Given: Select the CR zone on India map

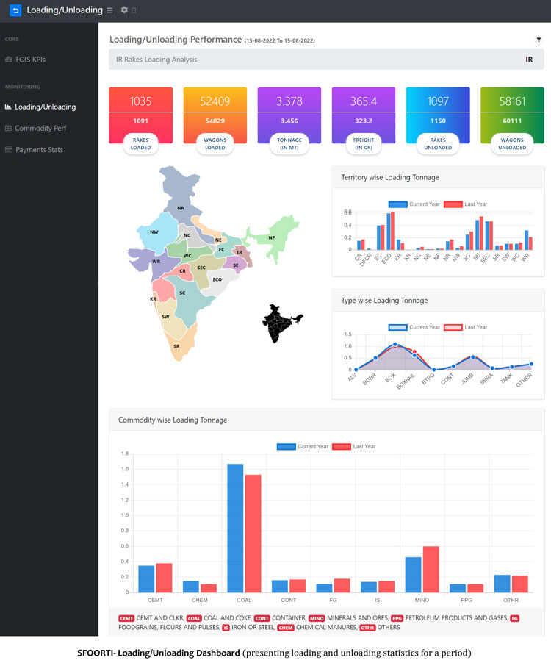Looking at the screenshot, I should tap(182, 271).
